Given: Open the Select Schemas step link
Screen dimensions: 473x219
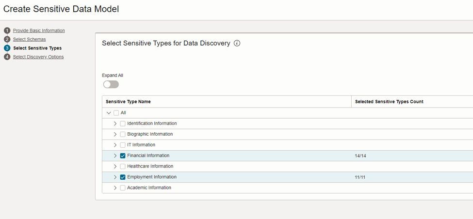Looking at the screenshot, I should (x=30, y=39).
